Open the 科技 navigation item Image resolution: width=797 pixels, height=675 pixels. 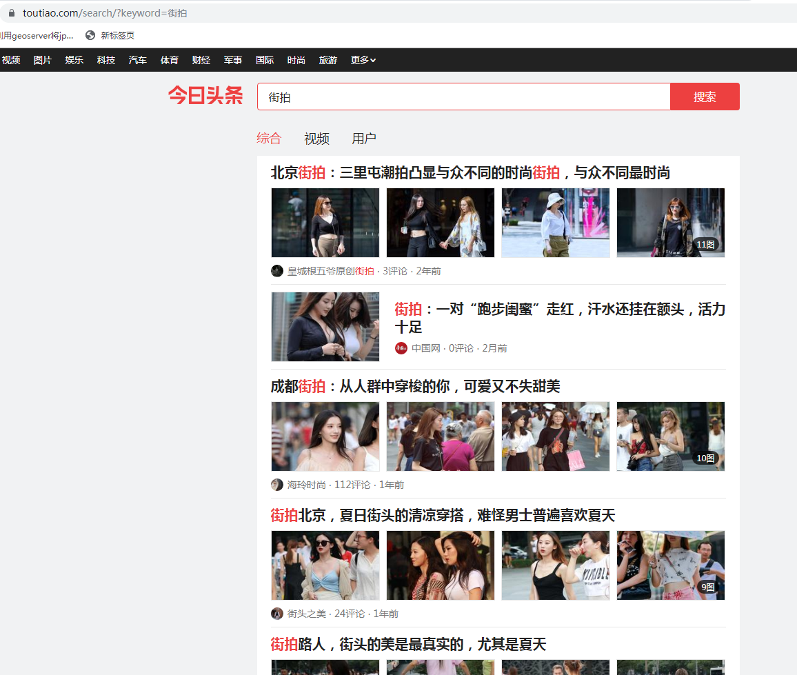(x=105, y=60)
